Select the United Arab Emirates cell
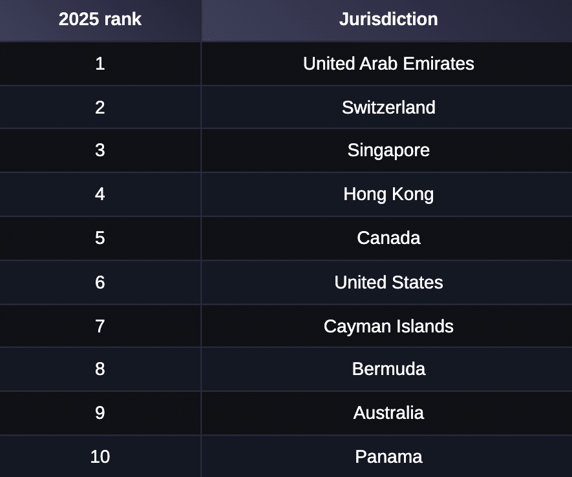 (388, 63)
